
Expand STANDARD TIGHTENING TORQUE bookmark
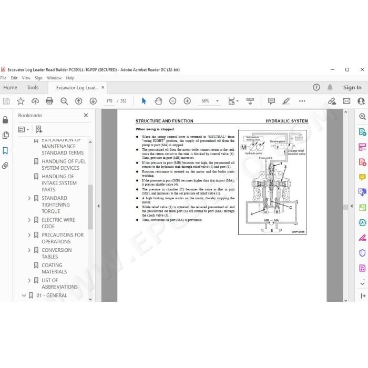tap(29, 198)
